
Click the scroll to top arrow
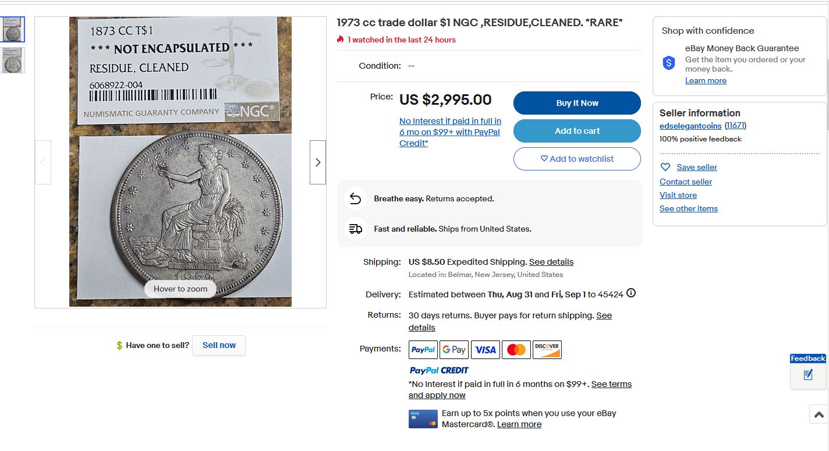point(819,414)
